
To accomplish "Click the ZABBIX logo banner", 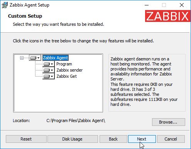I will (x=168, y=16).
